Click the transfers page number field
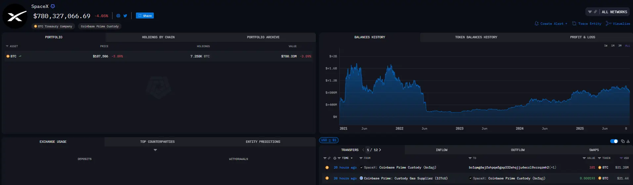The width and height of the screenshot is (633, 185). [x=368, y=150]
